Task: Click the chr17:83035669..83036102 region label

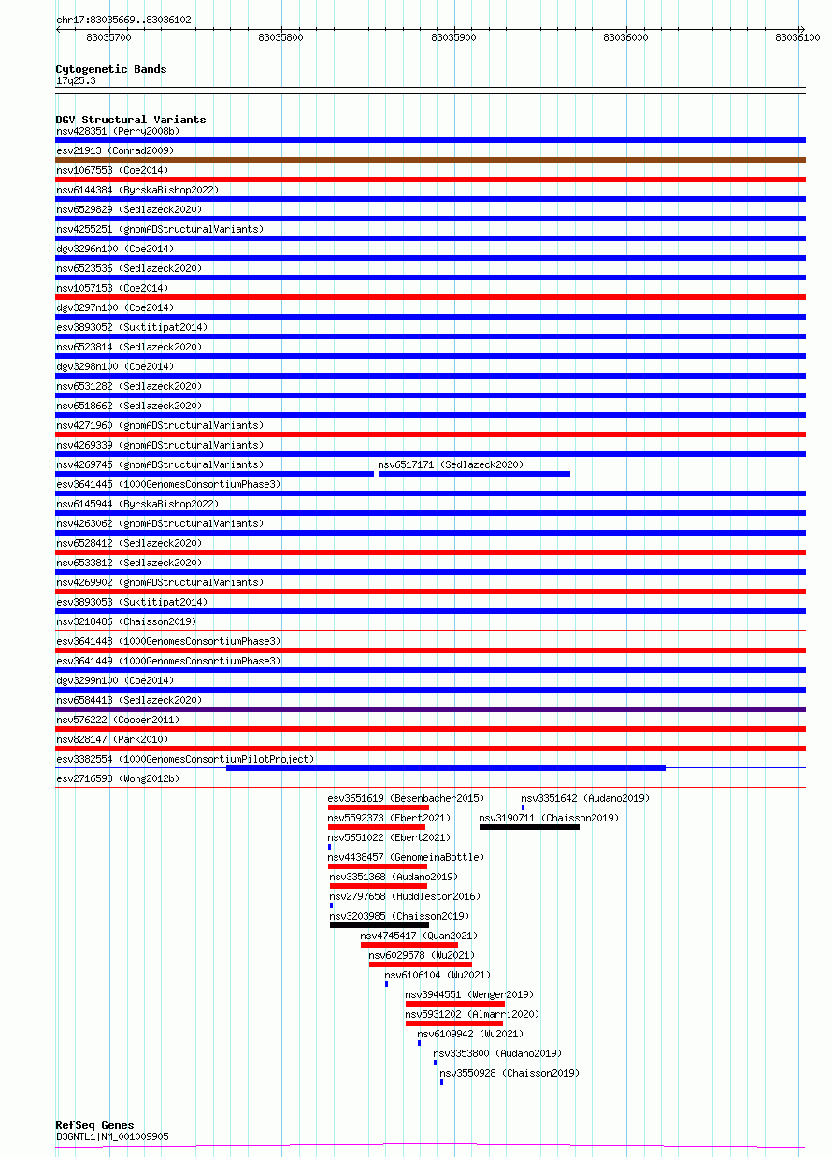Action: (123, 20)
